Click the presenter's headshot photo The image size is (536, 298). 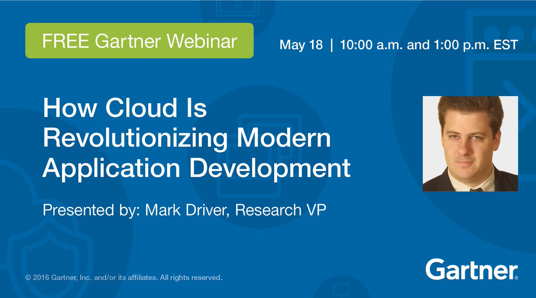click(470, 144)
